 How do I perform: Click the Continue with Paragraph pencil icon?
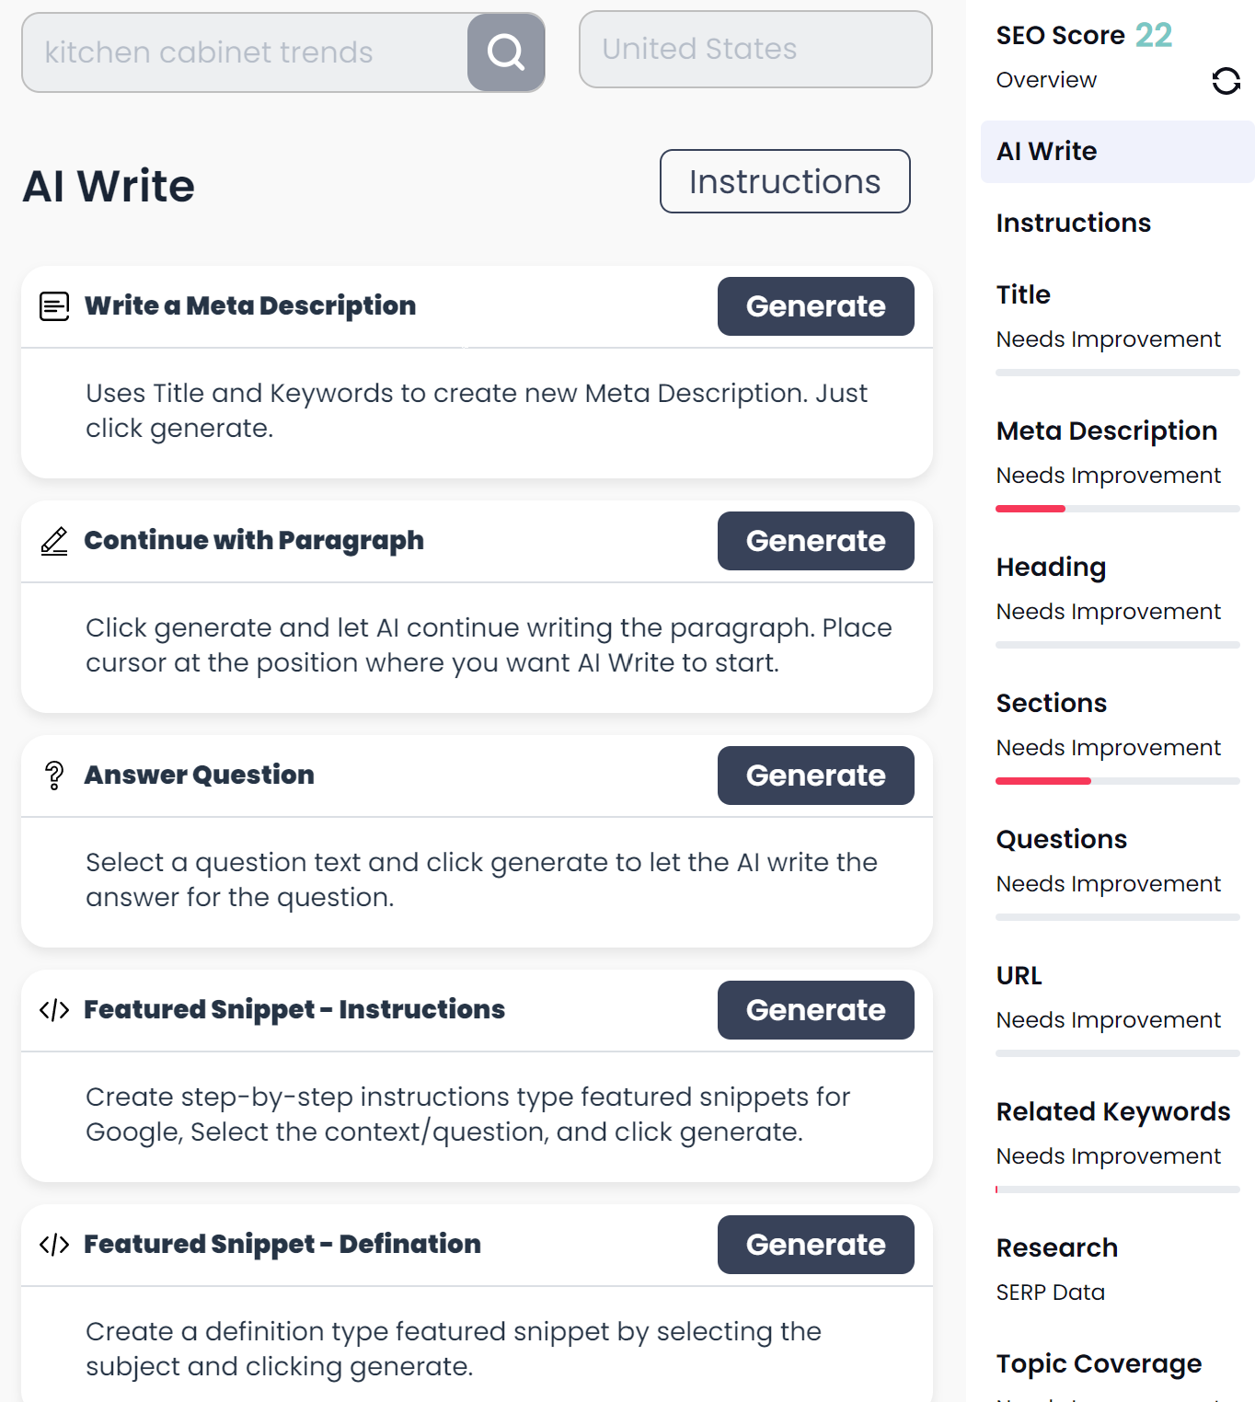tap(54, 541)
